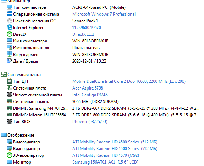The height and width of the screenshot is (166, 204).
Task: Click the monitor icon beside Монитор
Action: tap(10, 162)
